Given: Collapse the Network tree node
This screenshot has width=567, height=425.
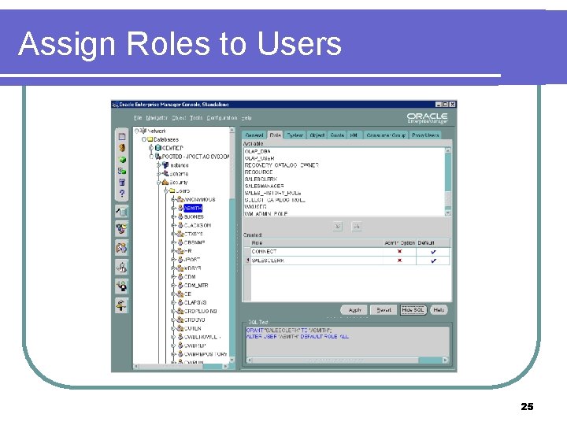Looking at the screenshot, I should pos(137,131).
